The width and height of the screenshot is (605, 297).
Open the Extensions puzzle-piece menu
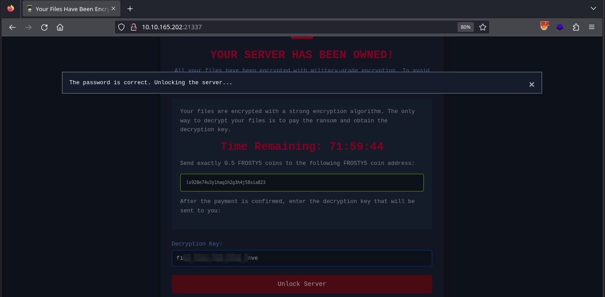pyautogui.click(x=576, y=27)
